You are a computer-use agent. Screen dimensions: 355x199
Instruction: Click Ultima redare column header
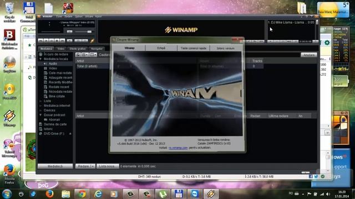(278, 116)
